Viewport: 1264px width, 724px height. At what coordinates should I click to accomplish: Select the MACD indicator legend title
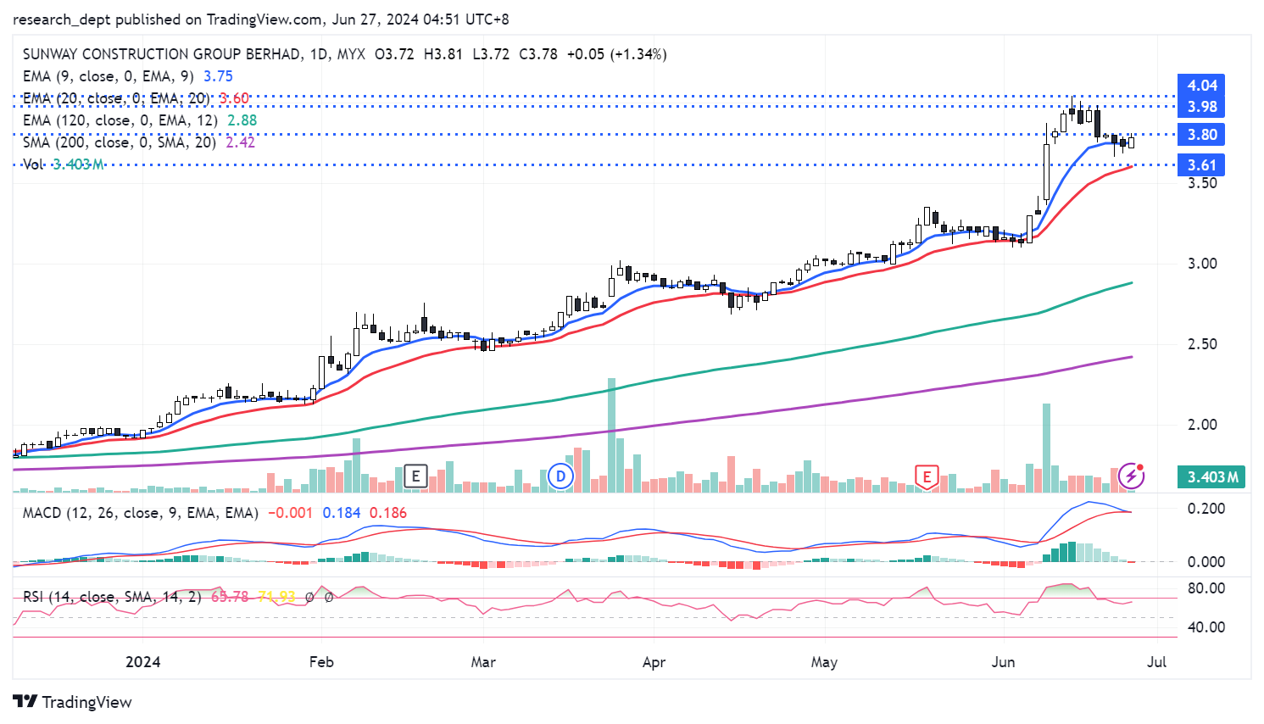140,513
